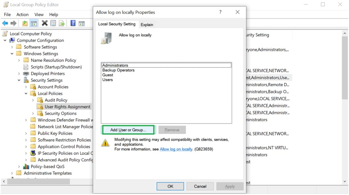
Task: Select Backup Operators in the list
Action: [118, 70]
